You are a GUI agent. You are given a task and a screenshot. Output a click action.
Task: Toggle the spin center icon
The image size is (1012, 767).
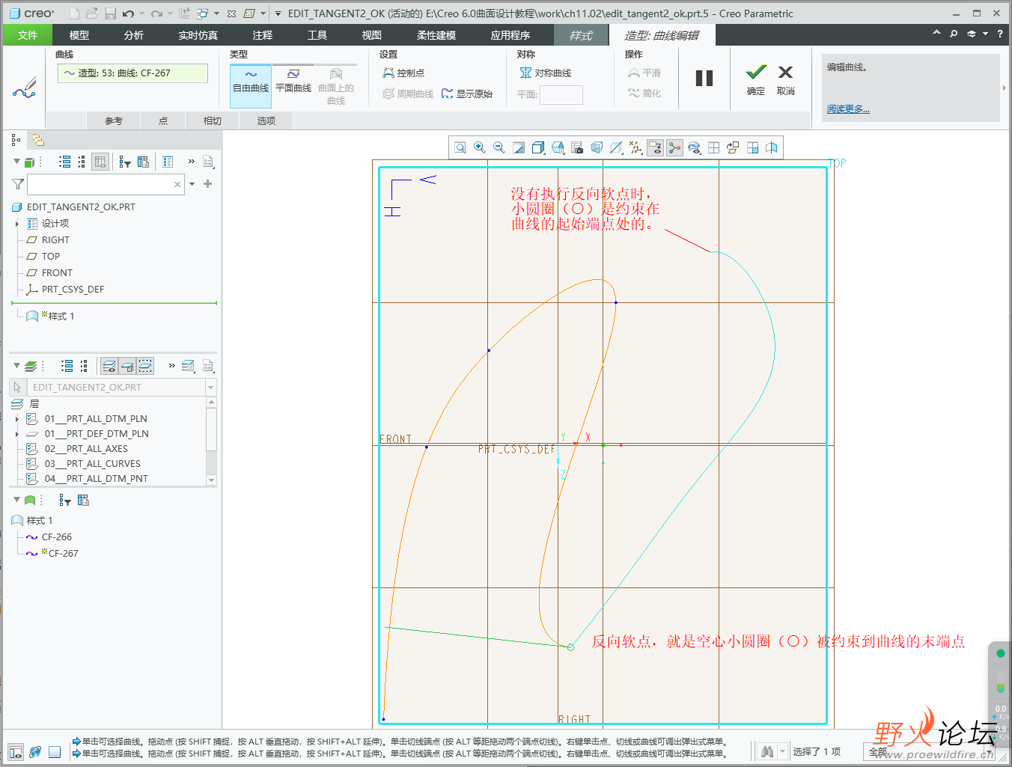(x=674, y=147)
